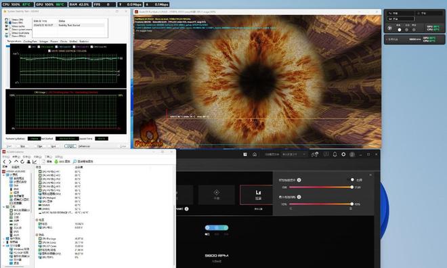Expand the 操作系统 tree node in AIDA64
447x268 pixels.
click(x=4, y=239)
